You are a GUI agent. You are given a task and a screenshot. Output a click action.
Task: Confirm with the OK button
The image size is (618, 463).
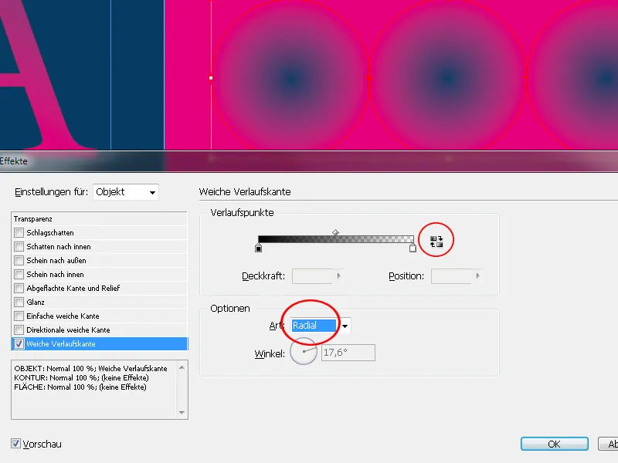[x=554, y=444]
